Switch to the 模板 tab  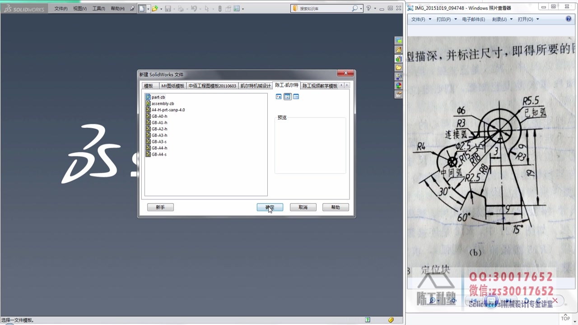[x=149, y=86]
